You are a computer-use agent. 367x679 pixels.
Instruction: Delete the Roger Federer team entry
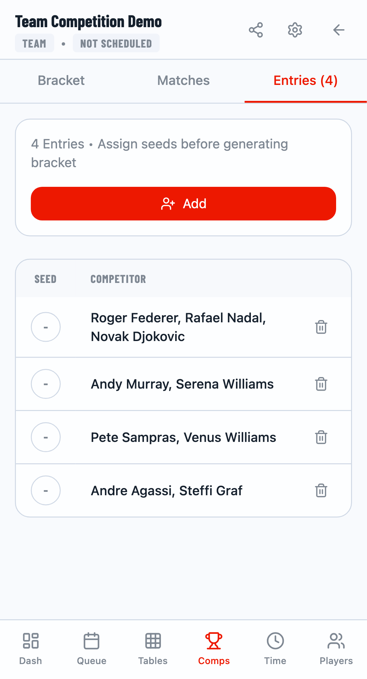coord(321,327)
